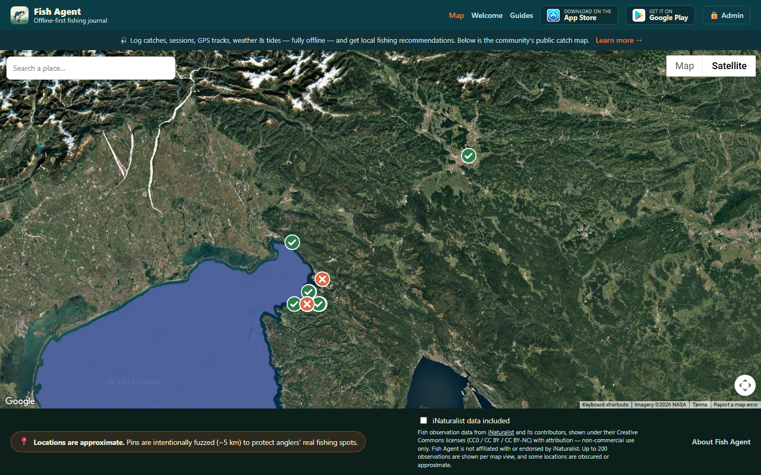This screenshot has height=475, width=761.
Task: Click the Admin button
Action: (x=726, y=15)
